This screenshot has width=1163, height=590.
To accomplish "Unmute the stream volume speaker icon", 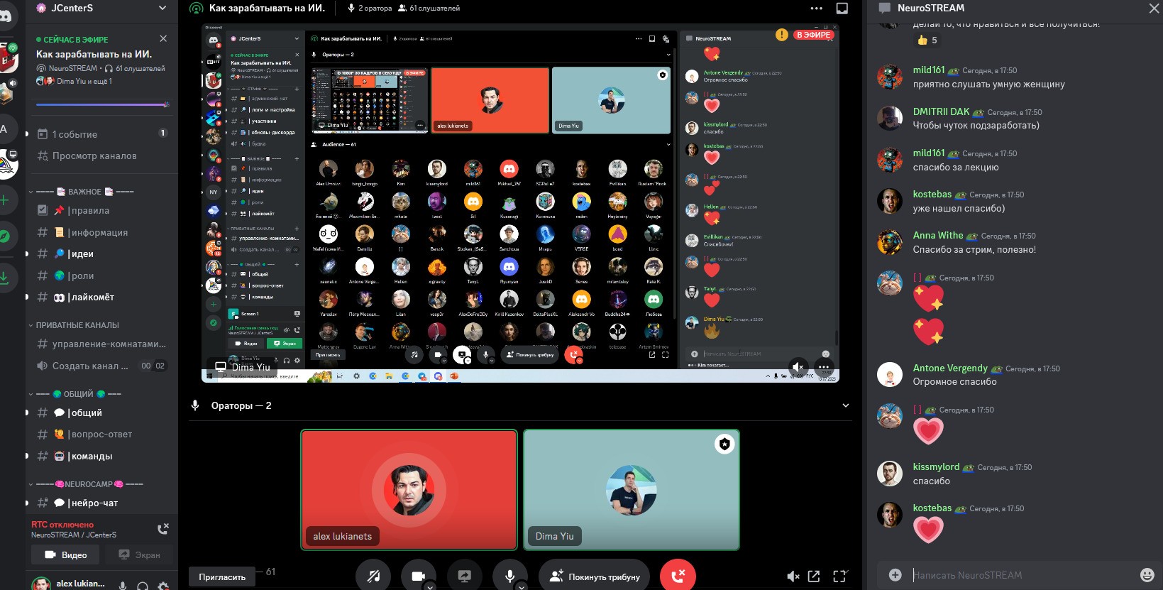I will pos(793,577).
